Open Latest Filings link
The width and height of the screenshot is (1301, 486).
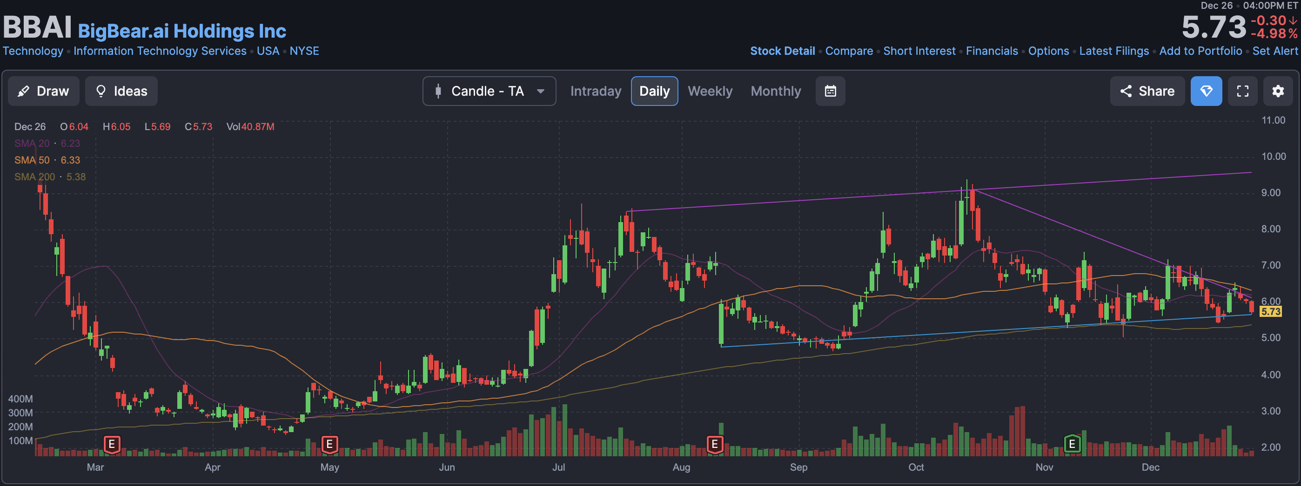(1113, 51)
